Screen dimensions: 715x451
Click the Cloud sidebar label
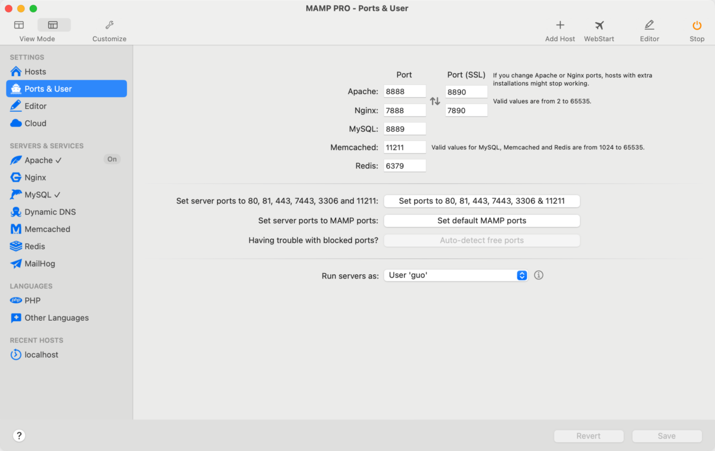point(35,123)
